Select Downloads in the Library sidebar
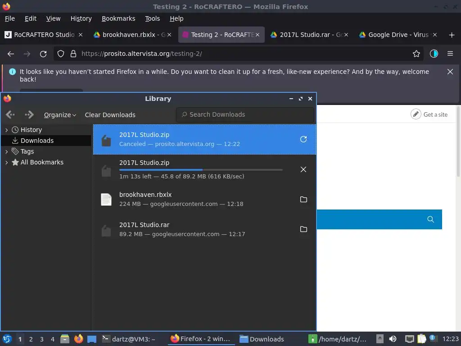The width and height of the screenshot is (461, 346). tap(46, 141)
